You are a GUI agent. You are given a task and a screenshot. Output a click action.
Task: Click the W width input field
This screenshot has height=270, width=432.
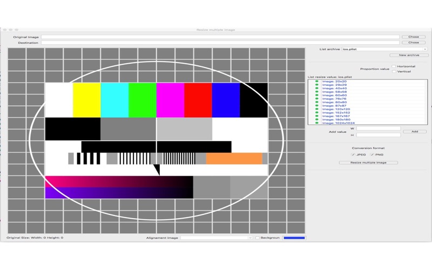coord(379,129)
